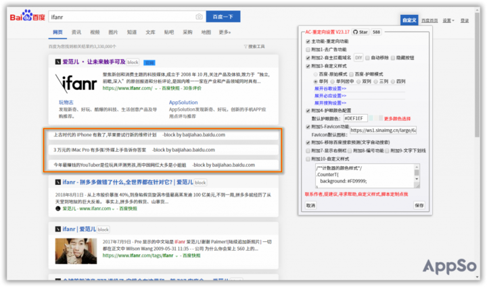This screenshot has height=287, width=487.
Task: Open dropdown arrow after www.ifanr.com/tags/ifanr URL
Action: click(177, 256)
